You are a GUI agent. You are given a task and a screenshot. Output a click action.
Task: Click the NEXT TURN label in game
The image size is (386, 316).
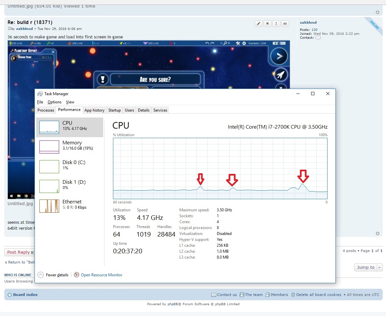(279, 43)
